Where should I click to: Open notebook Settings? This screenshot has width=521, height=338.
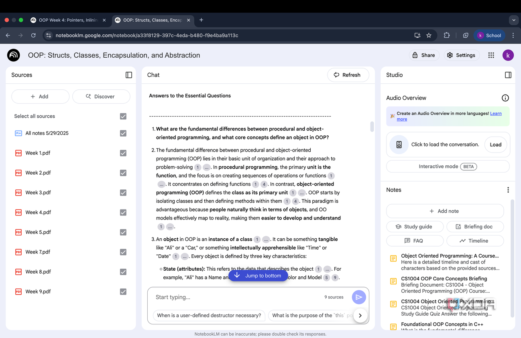[461, 55]
